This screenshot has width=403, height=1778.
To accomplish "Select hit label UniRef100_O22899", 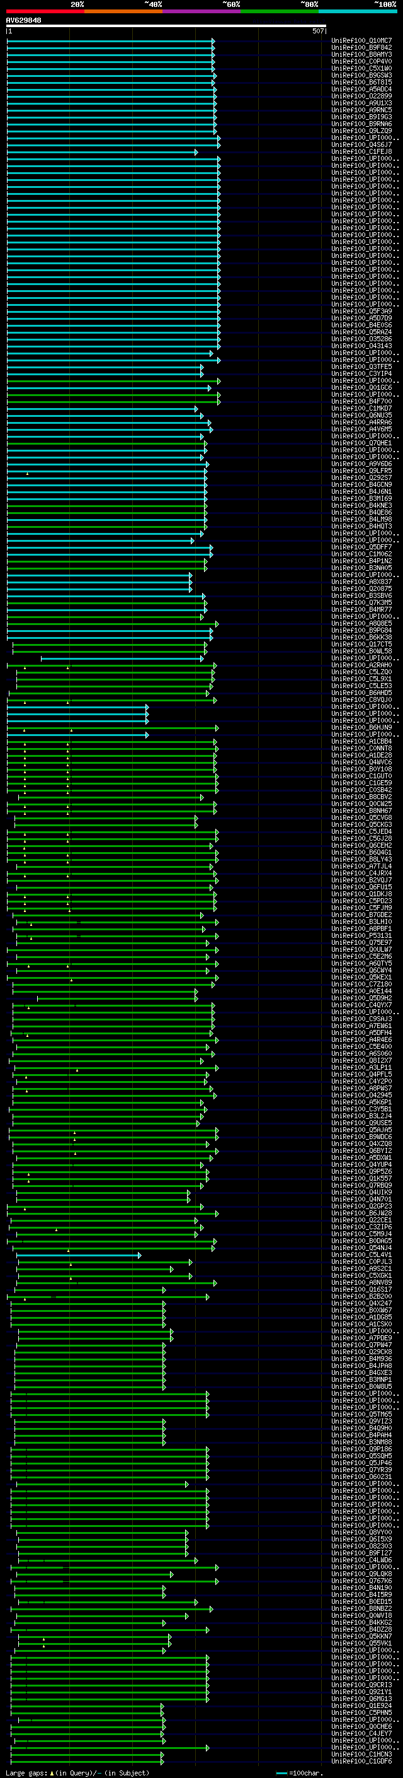I will click(x=361, y=96).
